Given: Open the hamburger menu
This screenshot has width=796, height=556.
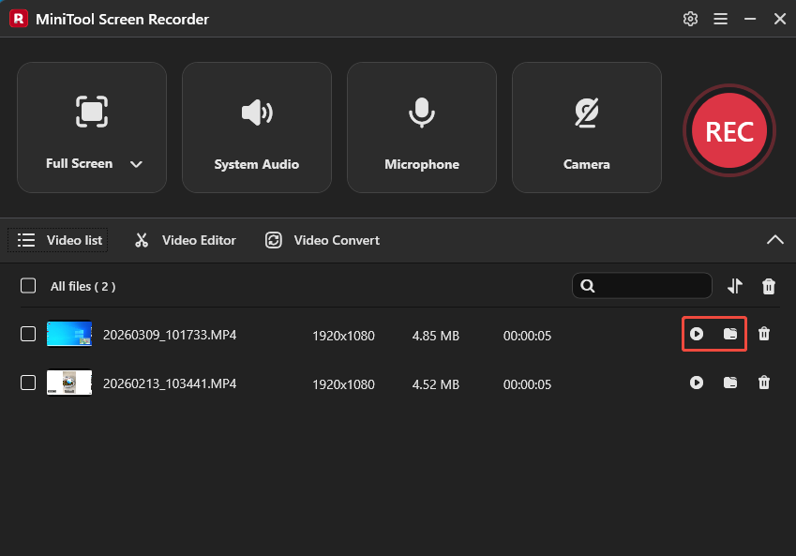Looking at the screenshot, I should (720, 18).
